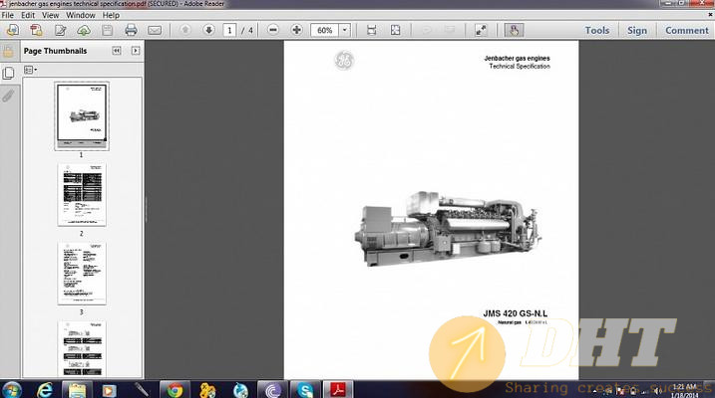715x398 pixels.
Task: Click the email envelope icon
Action: 155,30
